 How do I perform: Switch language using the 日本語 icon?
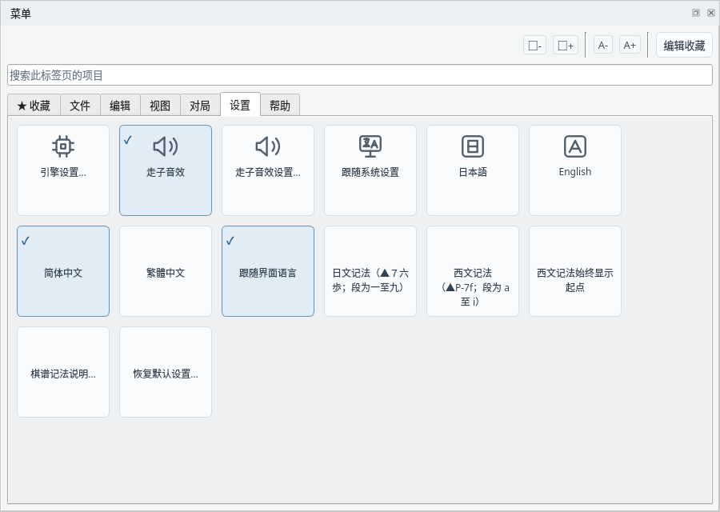(x=473, y=146)
